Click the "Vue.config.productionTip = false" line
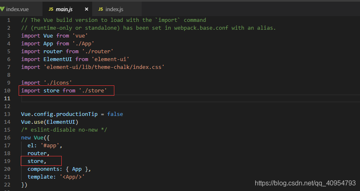The height and width of the screenshot is (191, 360). (72, 114)
